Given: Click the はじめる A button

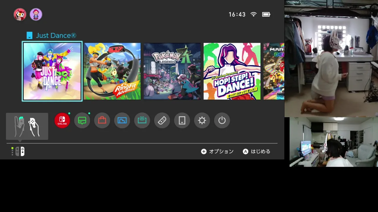Looking at the screenshot, I should click(257, 151).
